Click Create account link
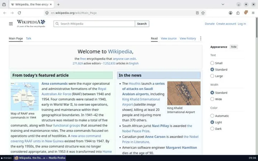 [x=226, y=24]
